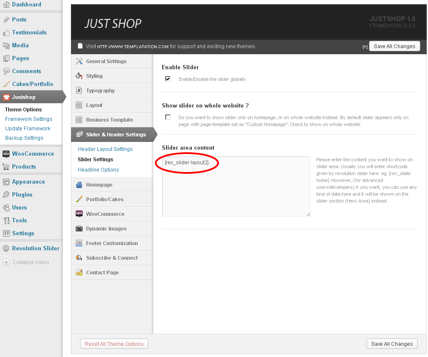Image resolution: width=428 pixels, height=357 pixels.
Task: Click the Dynamic Images camera icon
Action: (x=79, y=228)
